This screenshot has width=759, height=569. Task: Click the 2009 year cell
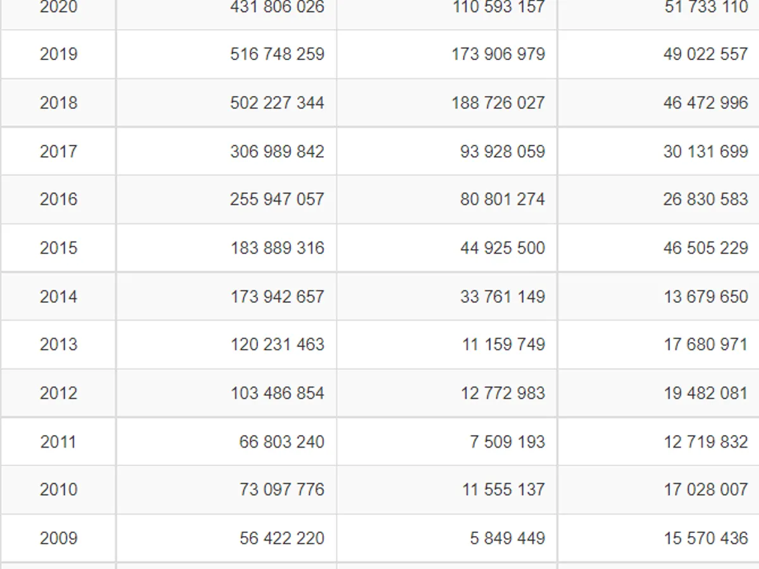point(58,539)
